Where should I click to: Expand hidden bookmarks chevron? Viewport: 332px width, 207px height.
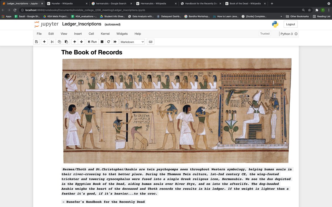[x=281, y=16]
